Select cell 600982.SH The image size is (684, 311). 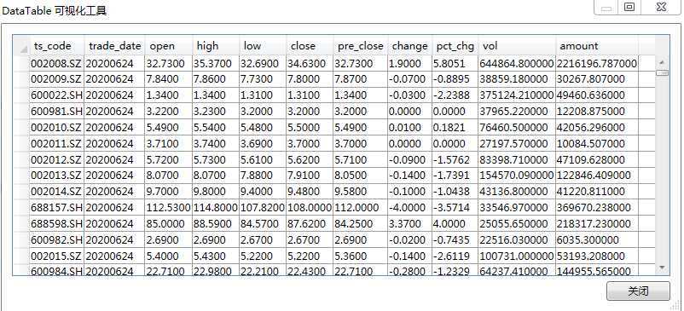(x=56, y=240)
